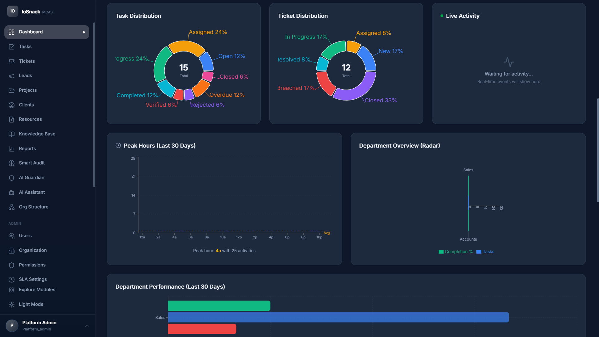
Task: Open SLA Settings
Action: 32,279
